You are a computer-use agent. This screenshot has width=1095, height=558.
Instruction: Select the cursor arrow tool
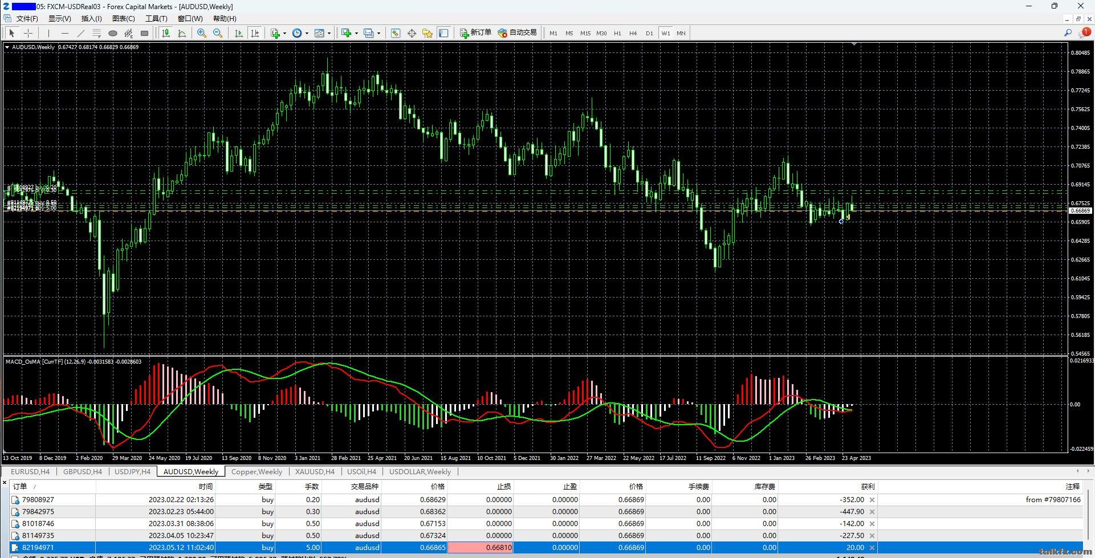[x=11, y=33]
